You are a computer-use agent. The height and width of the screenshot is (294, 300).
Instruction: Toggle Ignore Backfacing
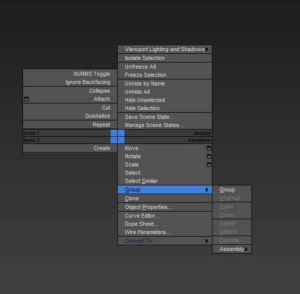[70, 82]
